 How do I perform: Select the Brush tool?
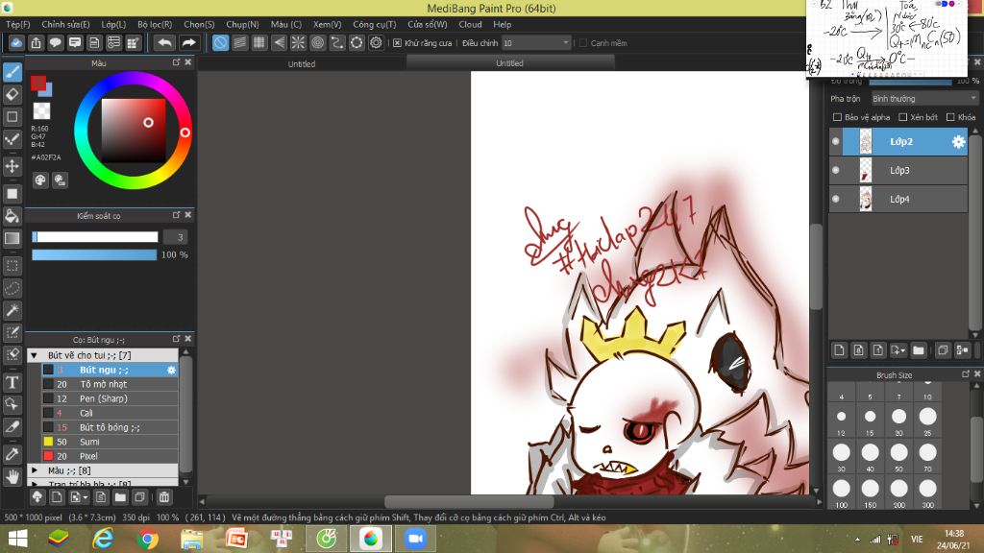coord(12,71)
